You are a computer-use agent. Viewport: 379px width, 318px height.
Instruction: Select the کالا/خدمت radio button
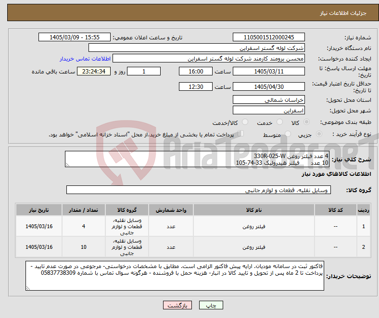[245, 122]
